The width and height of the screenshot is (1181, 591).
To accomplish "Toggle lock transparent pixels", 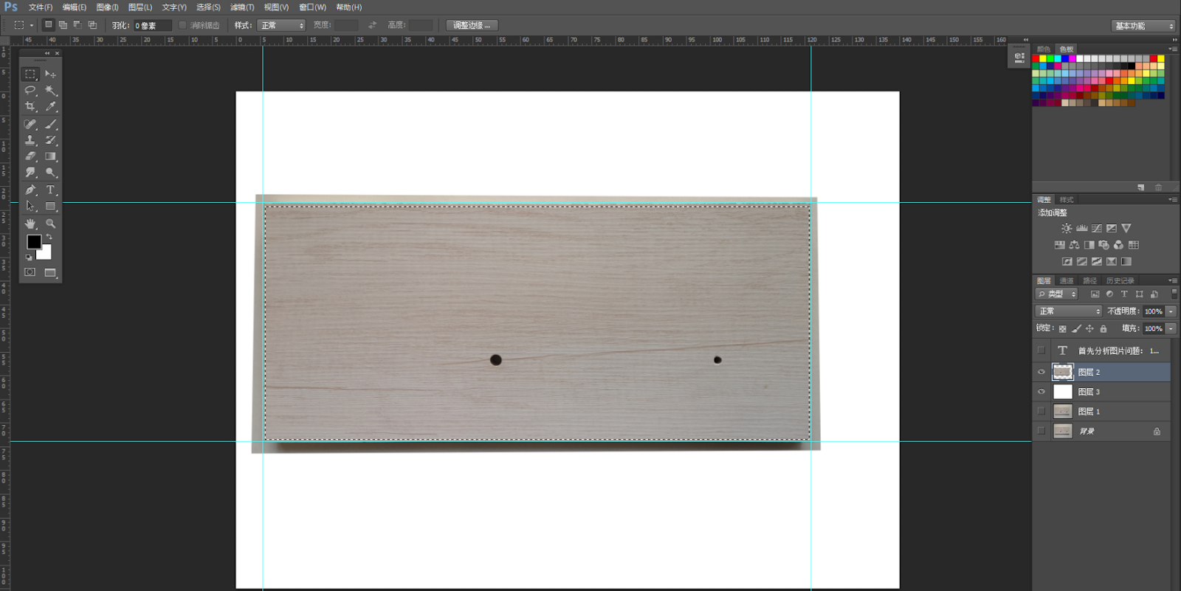I will 1062,329.
